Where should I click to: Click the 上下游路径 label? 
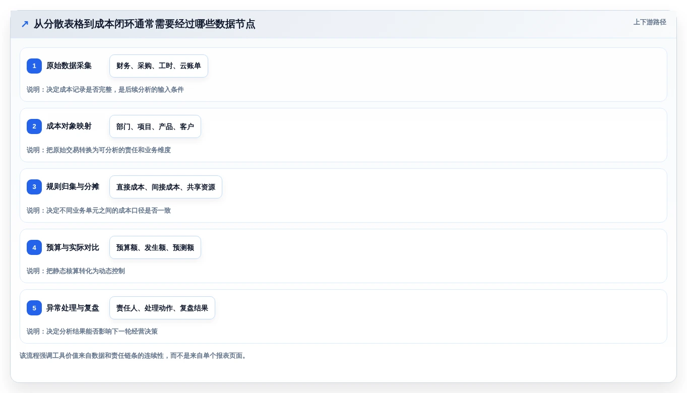click(x=650, y=22)
